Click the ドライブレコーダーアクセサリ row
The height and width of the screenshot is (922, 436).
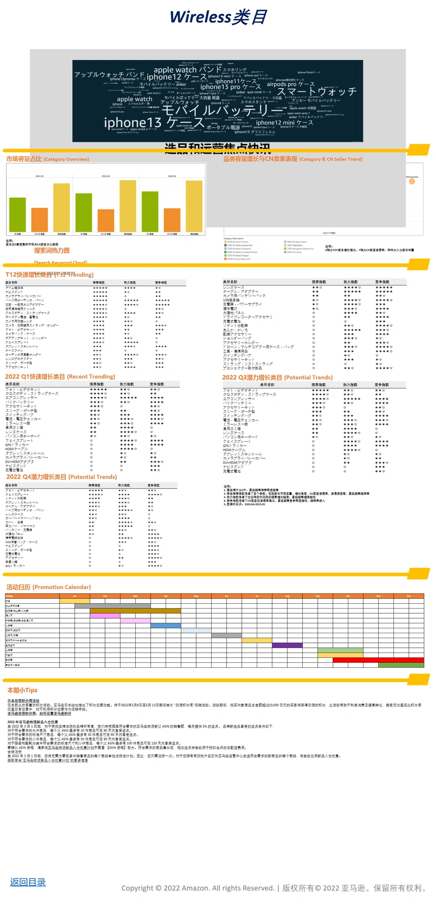click(314, 317)
